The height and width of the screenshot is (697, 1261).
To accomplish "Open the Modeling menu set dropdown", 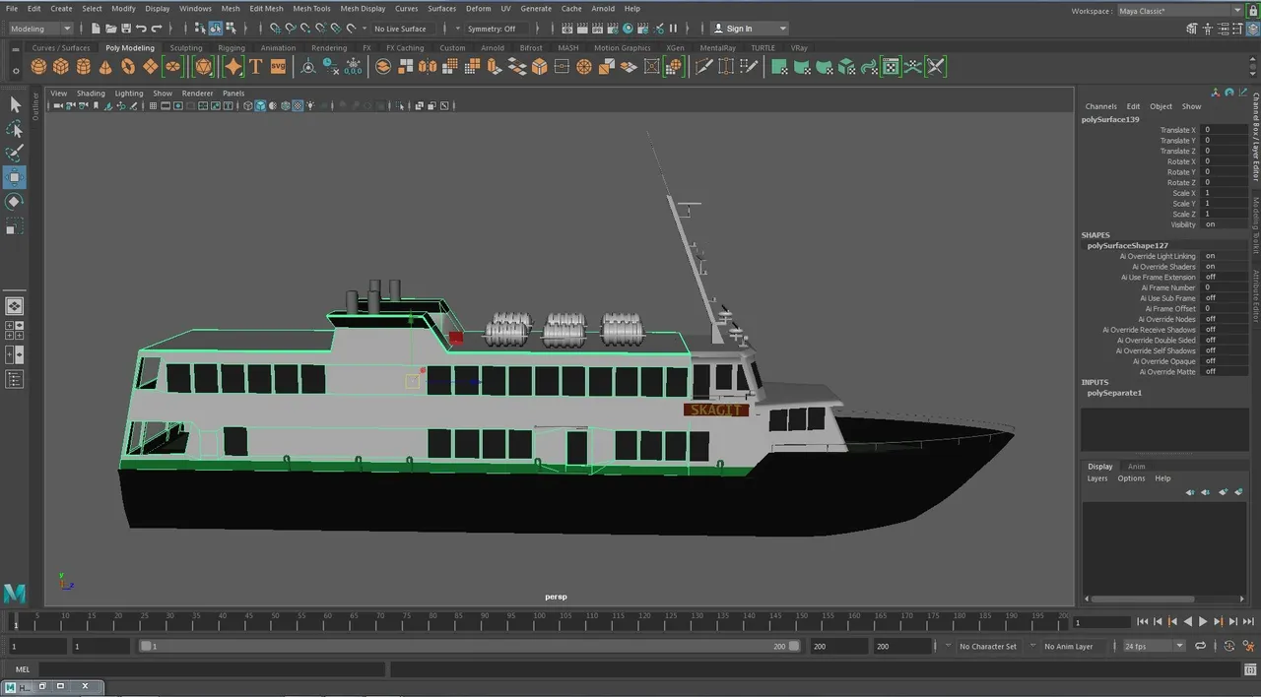I will (x=39, y=29).
